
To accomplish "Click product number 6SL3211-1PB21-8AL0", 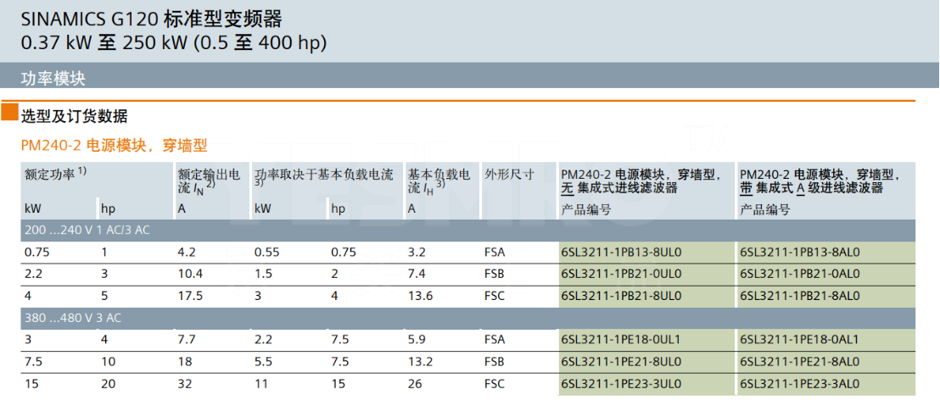I will (x=800, y=295).
